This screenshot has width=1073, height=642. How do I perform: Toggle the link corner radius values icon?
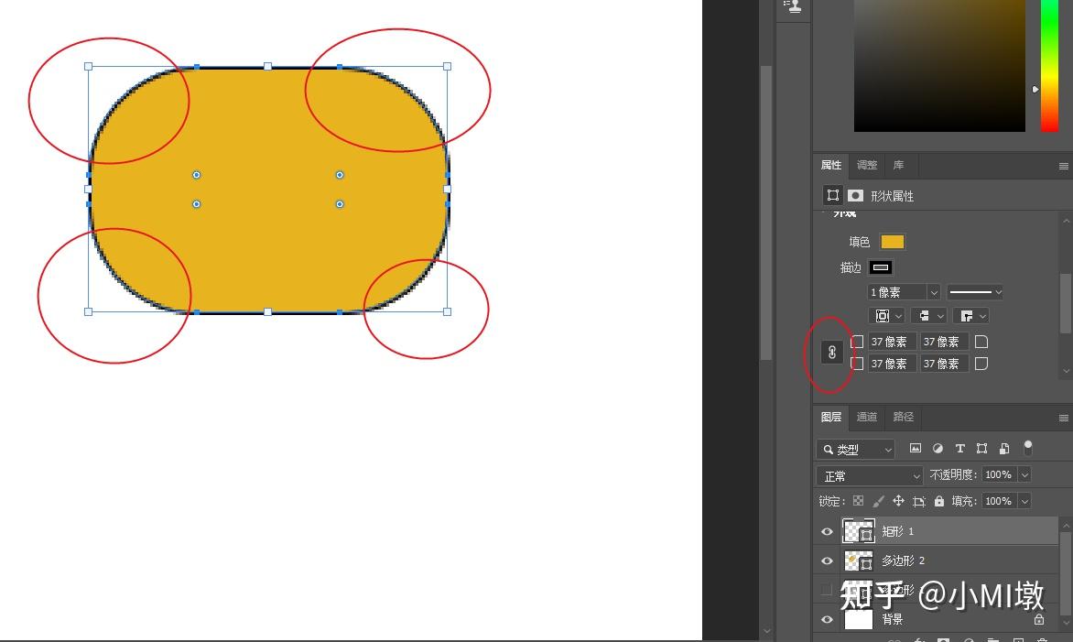(832, 353)
